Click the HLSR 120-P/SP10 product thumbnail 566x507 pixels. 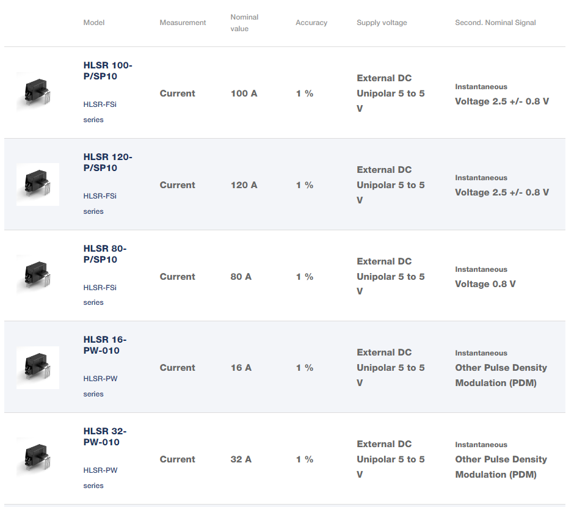point(37,184)
